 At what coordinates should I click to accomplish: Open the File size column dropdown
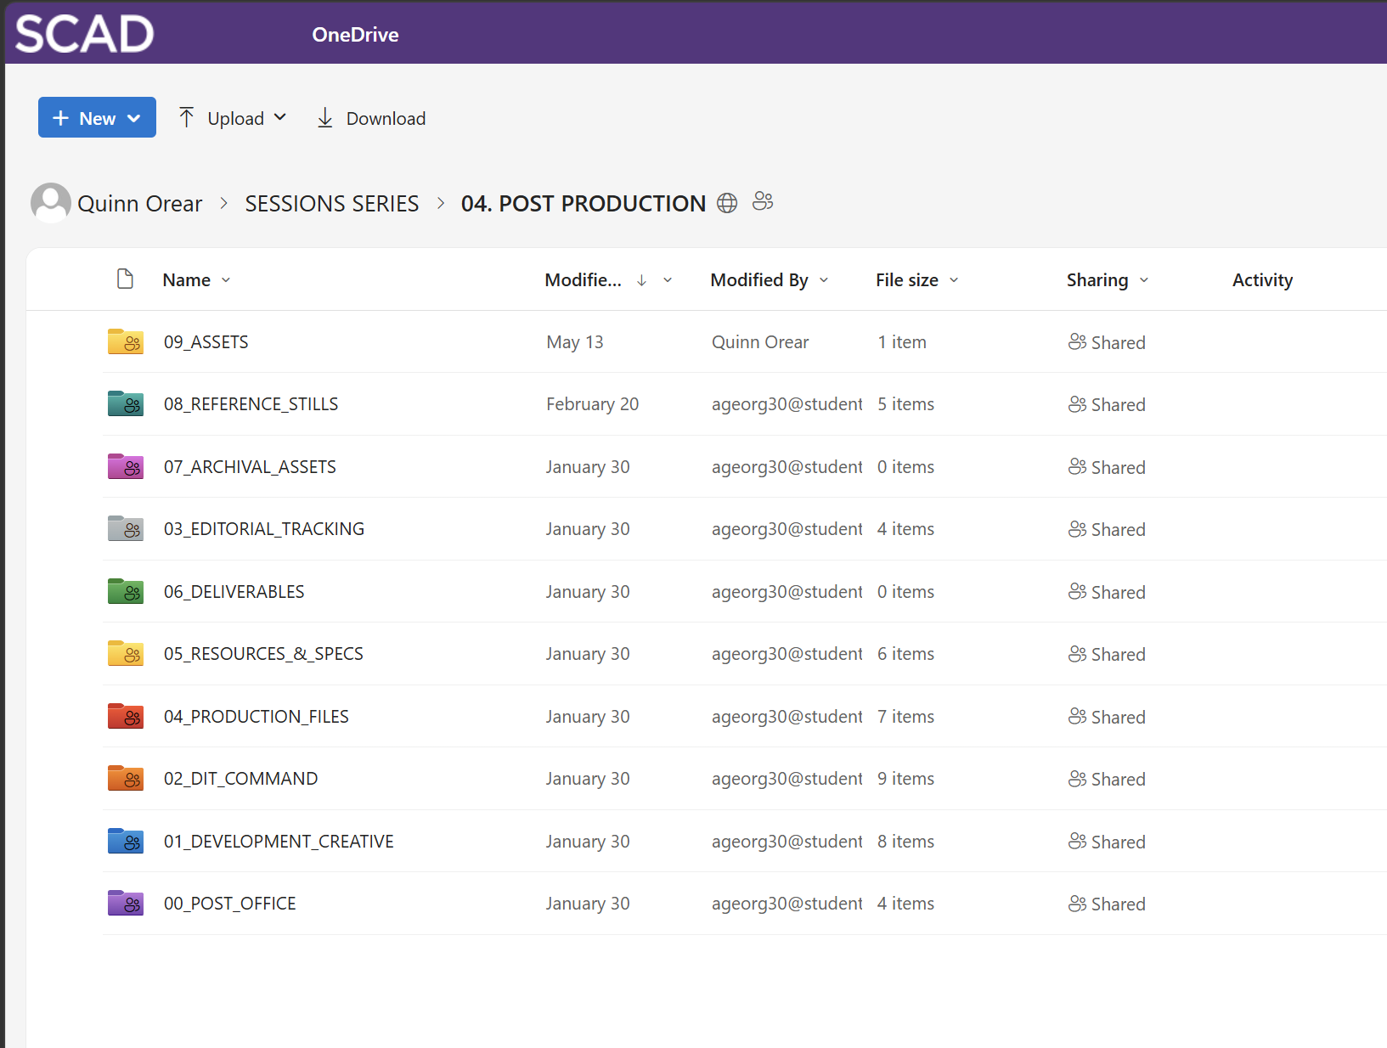coord(954,280)
